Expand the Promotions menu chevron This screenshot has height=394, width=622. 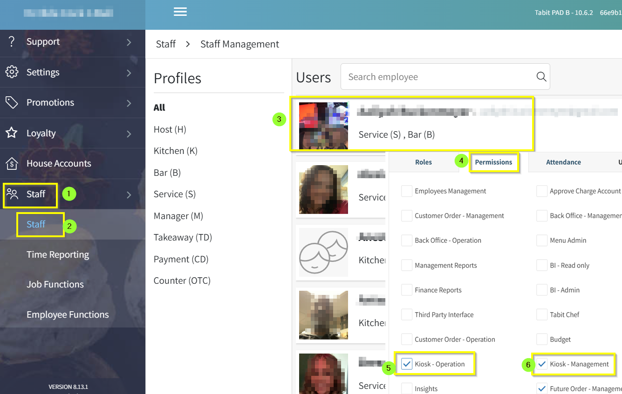click(129, 103)
